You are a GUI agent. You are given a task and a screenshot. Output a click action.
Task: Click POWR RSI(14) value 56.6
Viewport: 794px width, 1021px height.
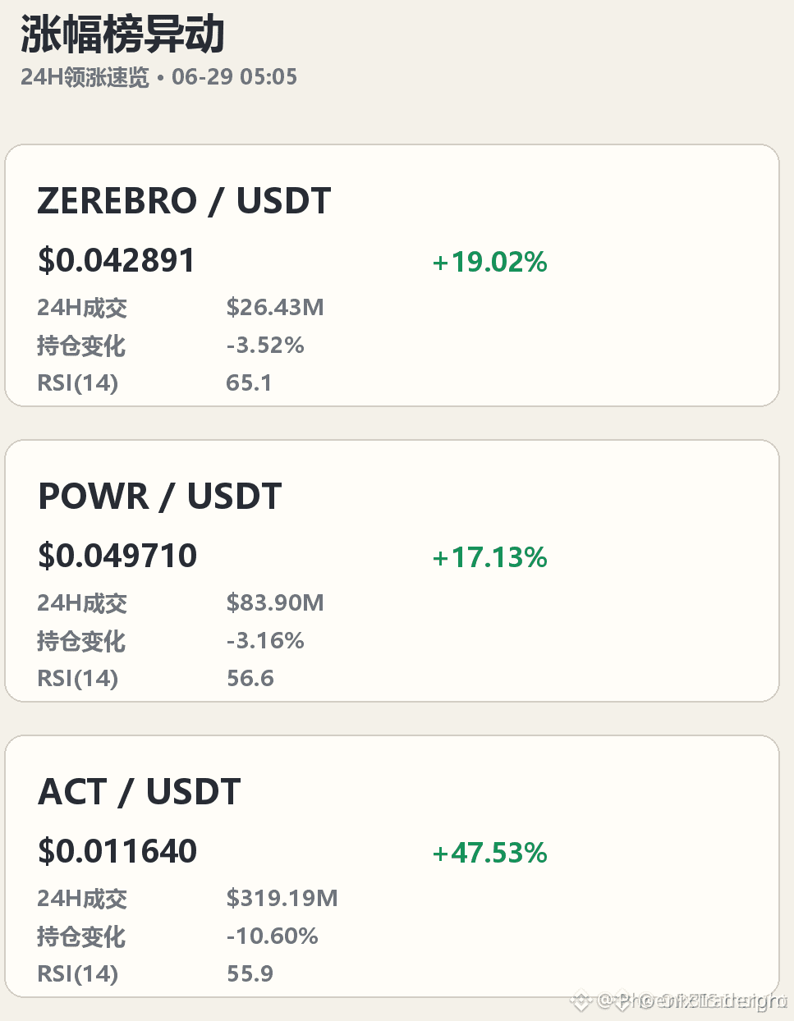pos(250,679)
